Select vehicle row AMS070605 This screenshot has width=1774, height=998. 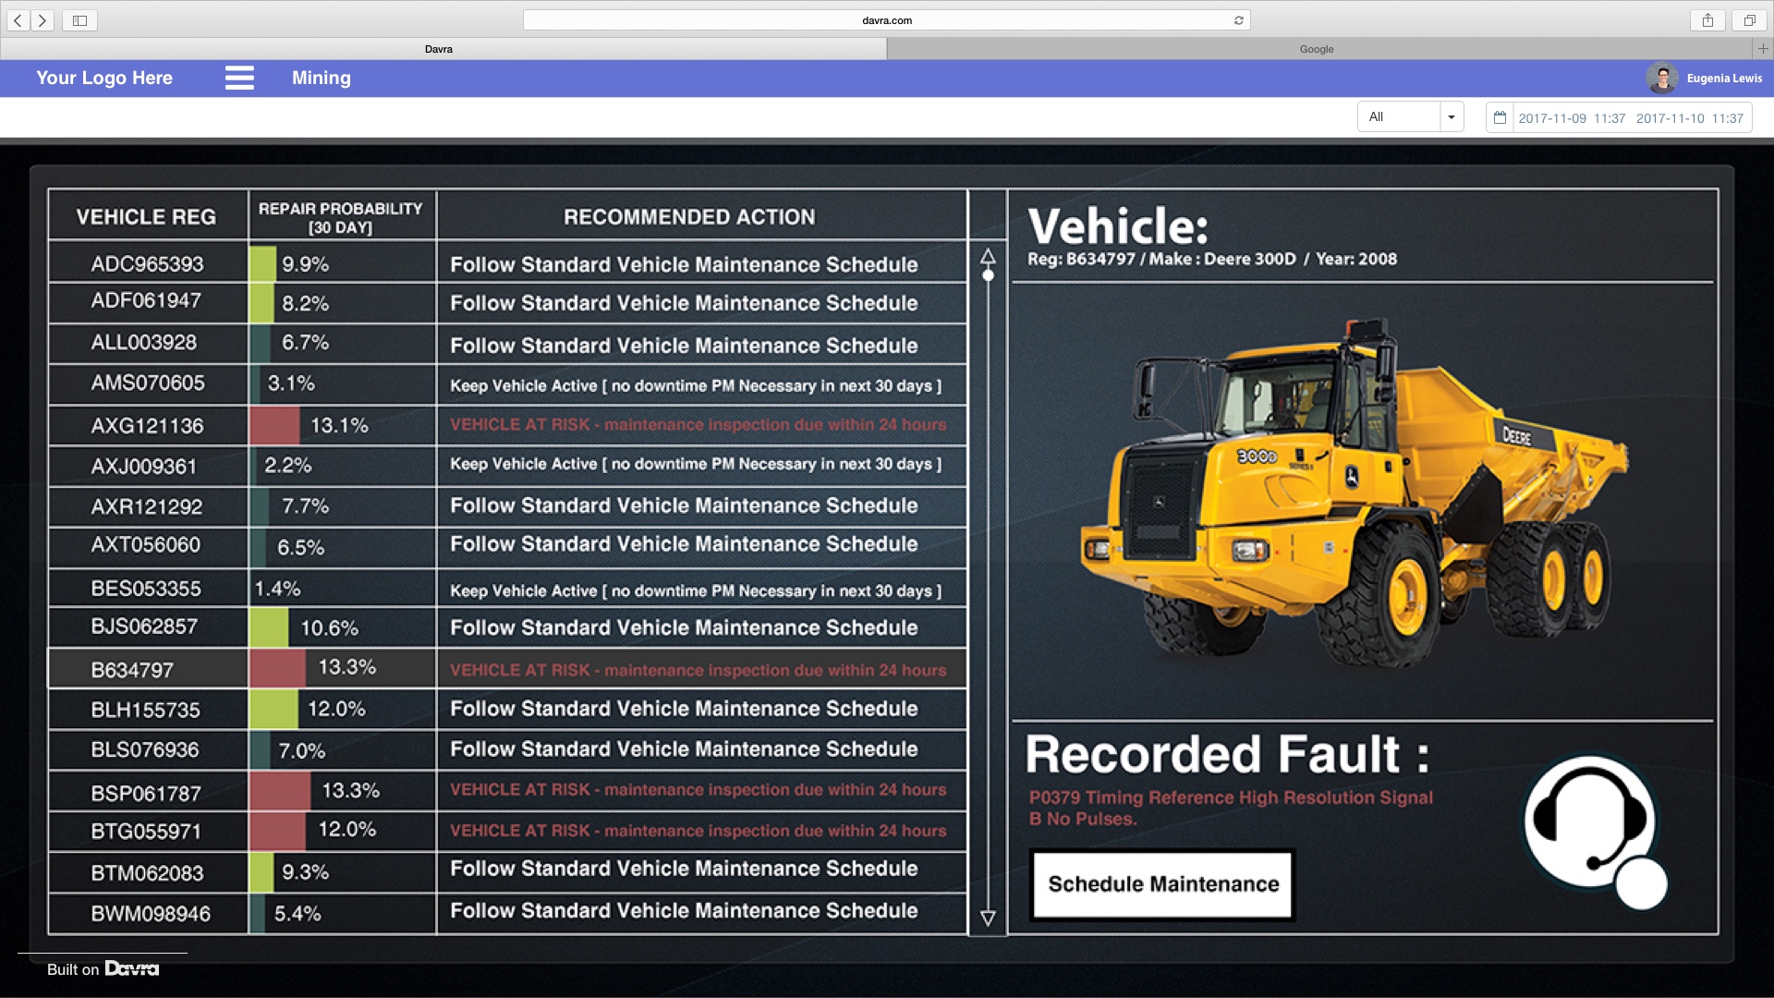[507, 384]
